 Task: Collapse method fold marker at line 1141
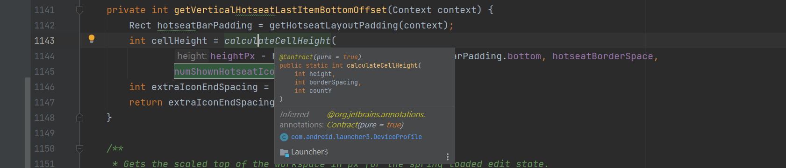click(x=79, y=10)
